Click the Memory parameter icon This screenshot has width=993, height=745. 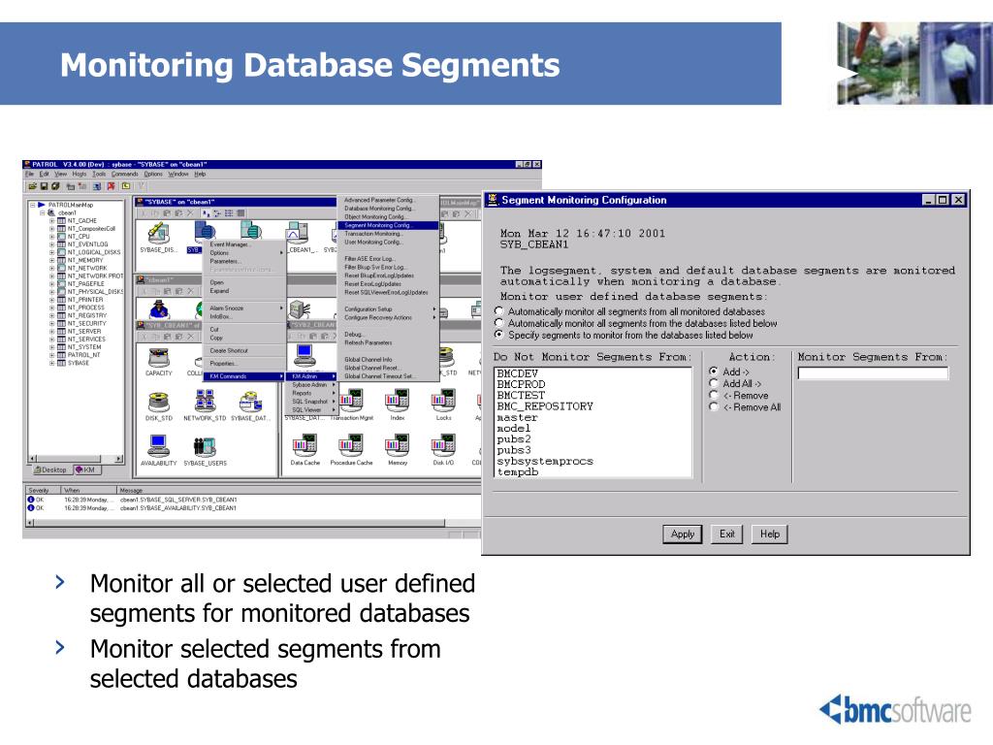[397, 446]
